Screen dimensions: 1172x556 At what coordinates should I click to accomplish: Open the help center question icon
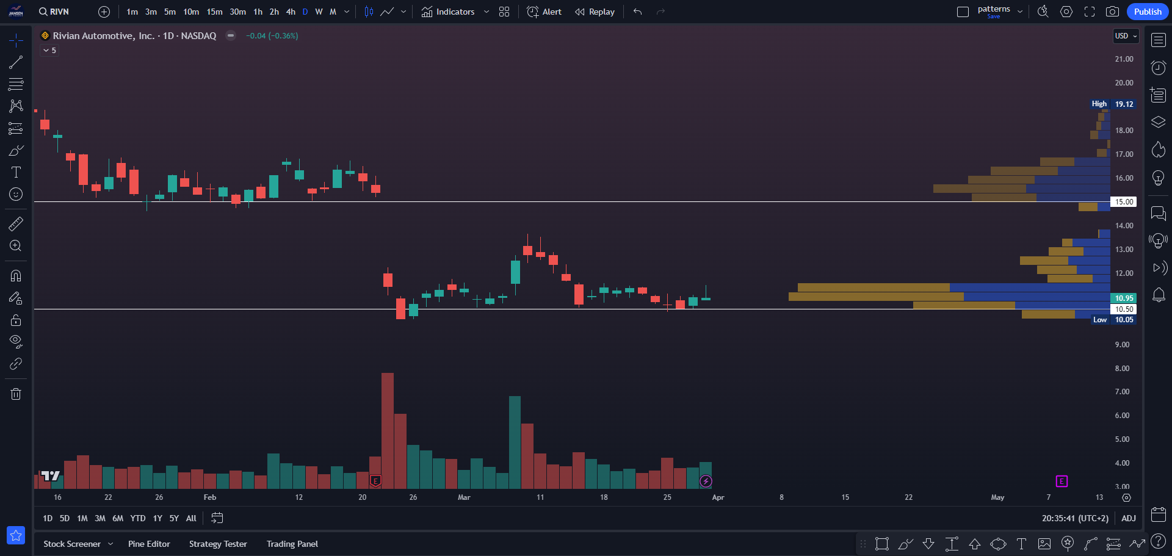tap(1159, 541)
